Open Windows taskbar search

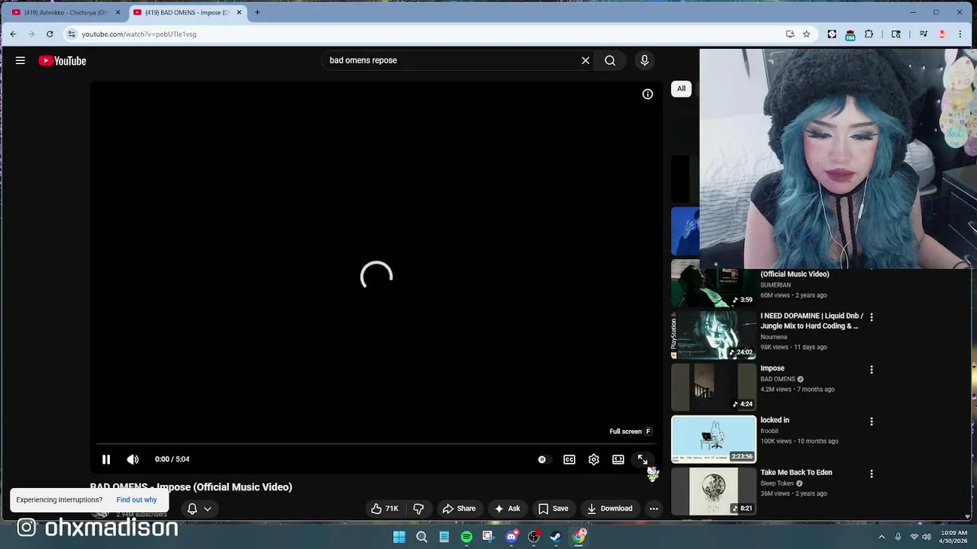point(421,537)
